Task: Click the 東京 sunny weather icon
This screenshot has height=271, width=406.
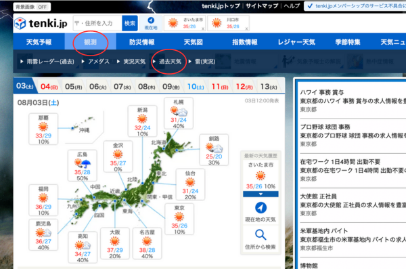Action: coord(179,217)
